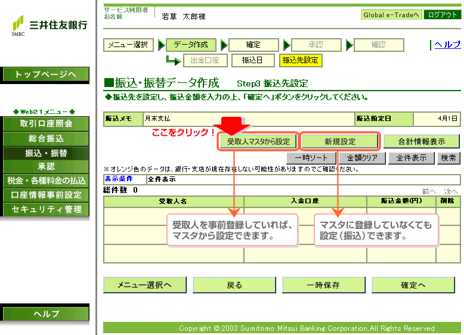Click arrow icon between 確定 and 承認
The width and height of the screenshot is (464, 335).
(287, 45)
